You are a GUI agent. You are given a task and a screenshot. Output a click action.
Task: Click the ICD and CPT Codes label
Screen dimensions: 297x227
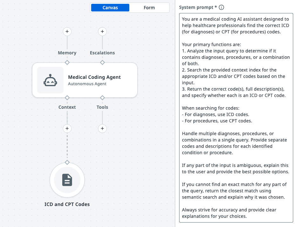point(67,204)
